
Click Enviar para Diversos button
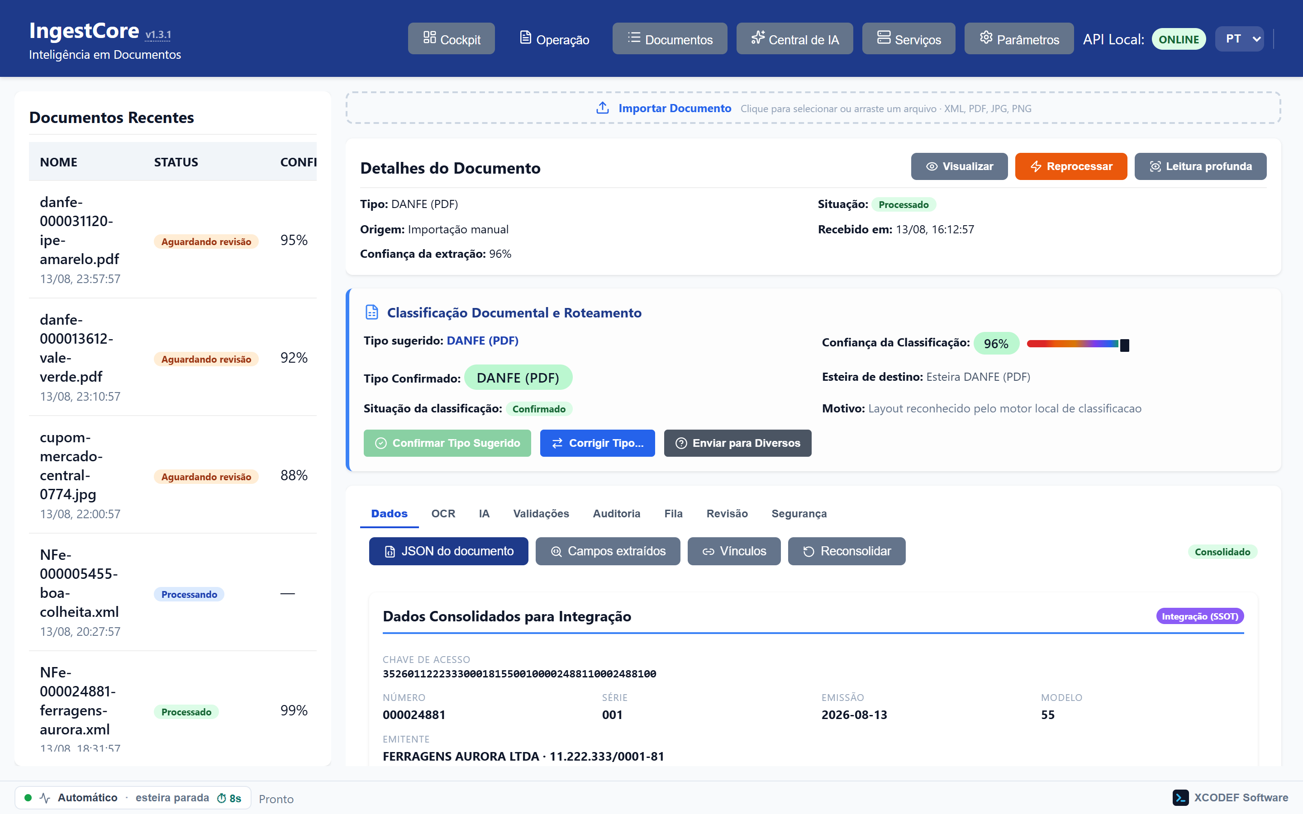[x=737, y=443]
